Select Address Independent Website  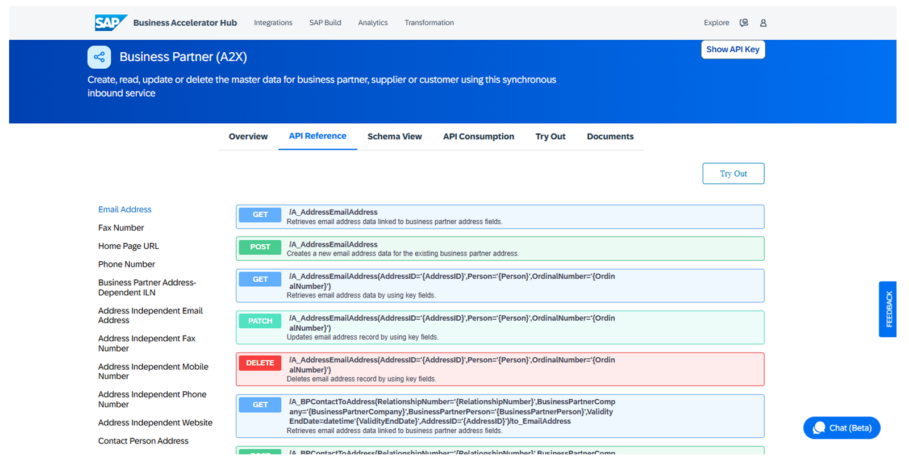(x=155, y=423)
